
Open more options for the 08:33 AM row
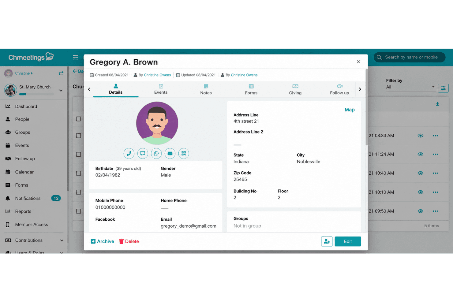click(435, 136)
